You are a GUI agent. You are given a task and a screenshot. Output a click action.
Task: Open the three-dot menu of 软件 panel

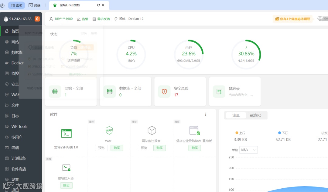point(206,114)
